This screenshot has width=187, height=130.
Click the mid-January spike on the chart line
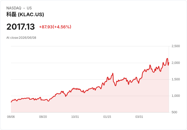click(113, 73)
